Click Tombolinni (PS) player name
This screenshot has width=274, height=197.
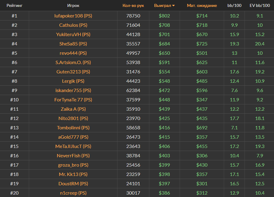click(73, 128)
